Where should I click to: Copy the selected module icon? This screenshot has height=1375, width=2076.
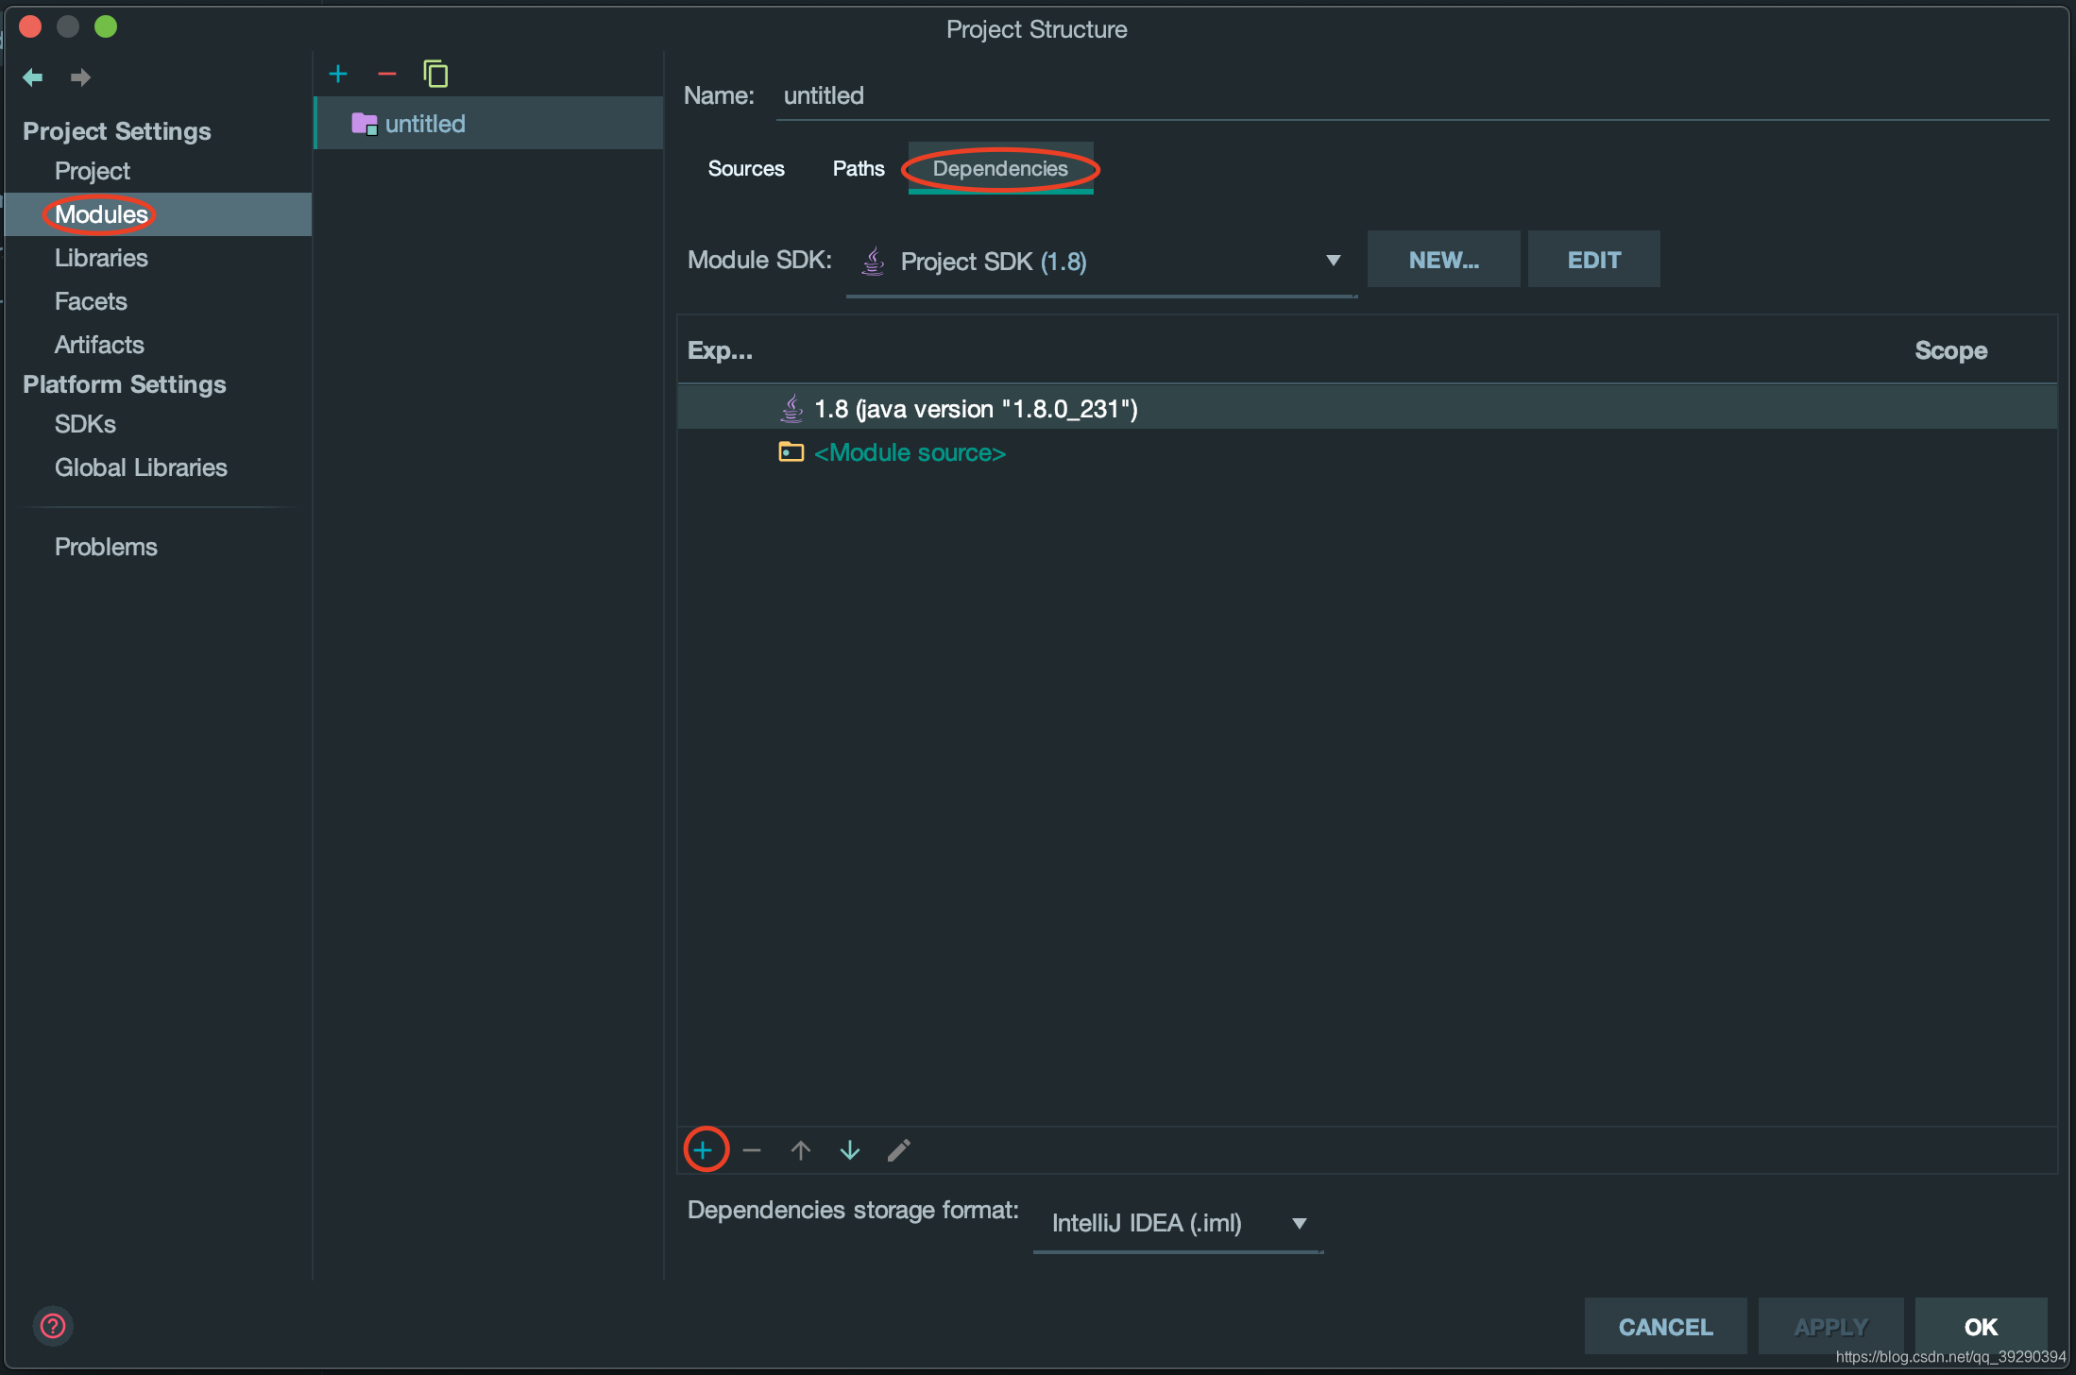[x=435, y=74]
